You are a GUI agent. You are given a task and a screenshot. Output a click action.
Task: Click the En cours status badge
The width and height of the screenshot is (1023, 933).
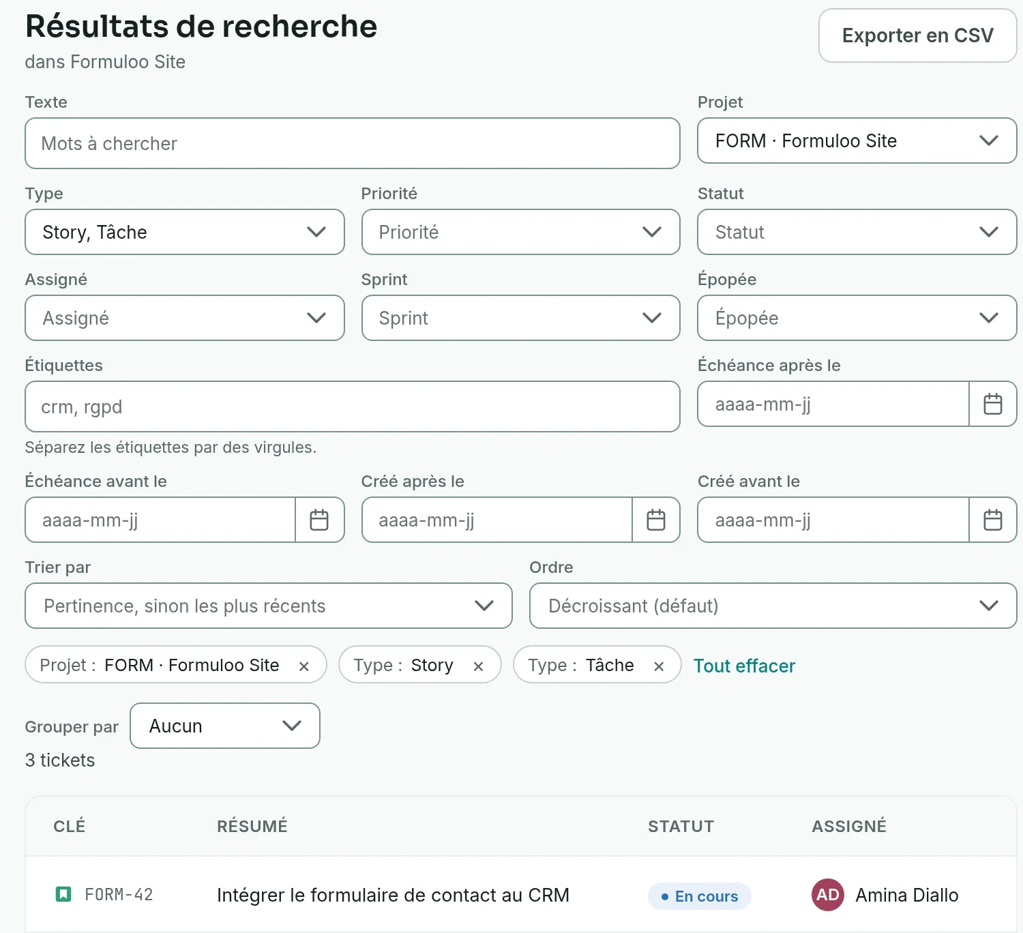point(700,896)
